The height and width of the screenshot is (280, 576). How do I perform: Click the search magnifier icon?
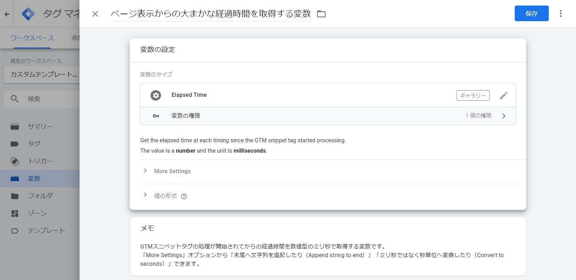pyautogui.click(x=15, y=99)
